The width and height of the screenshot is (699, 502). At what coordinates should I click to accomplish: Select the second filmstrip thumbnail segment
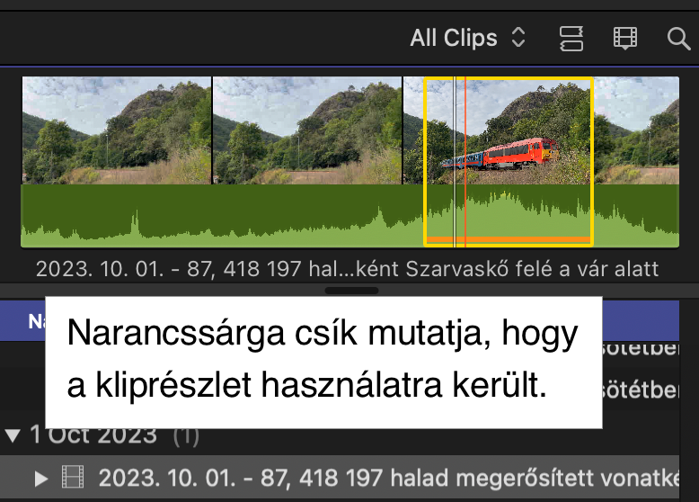click(307, 130)
